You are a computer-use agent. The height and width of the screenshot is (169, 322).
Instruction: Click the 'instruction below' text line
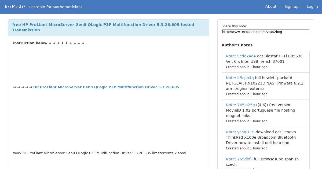point(49,43)
